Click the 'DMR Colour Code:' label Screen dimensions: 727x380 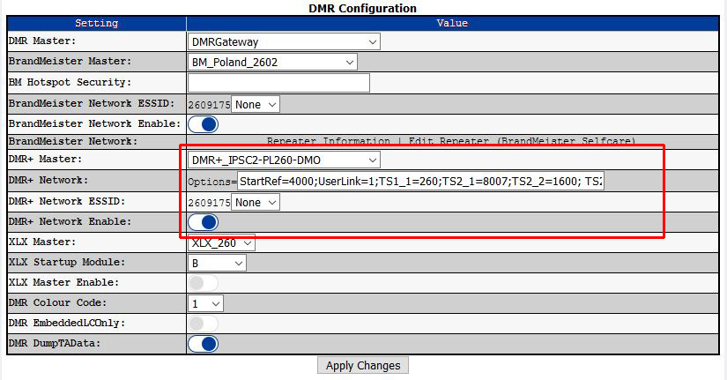pyautogui.click(x=57, y=302)
